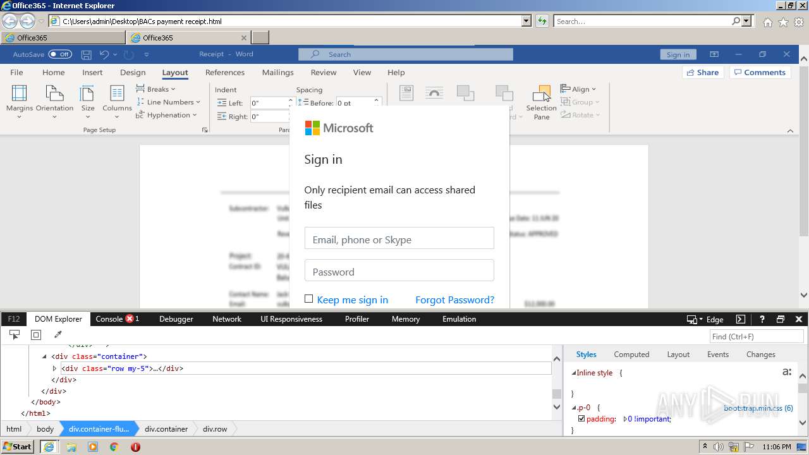This screenshot has width=809, height=455.
Task: Click the IE Forward navigation arrow
Action: (x=27, y=21)
